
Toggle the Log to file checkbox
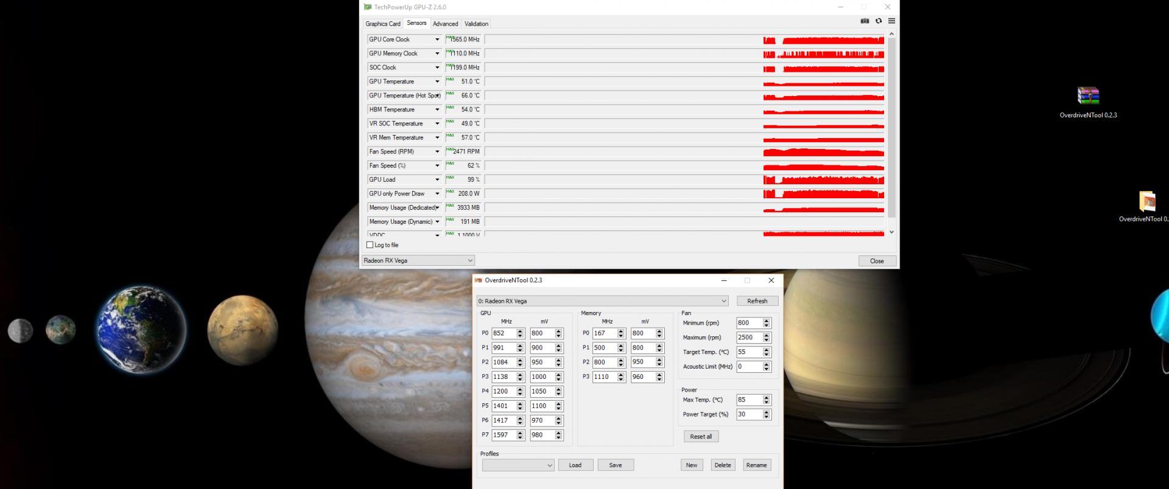[x=370, y=245]
